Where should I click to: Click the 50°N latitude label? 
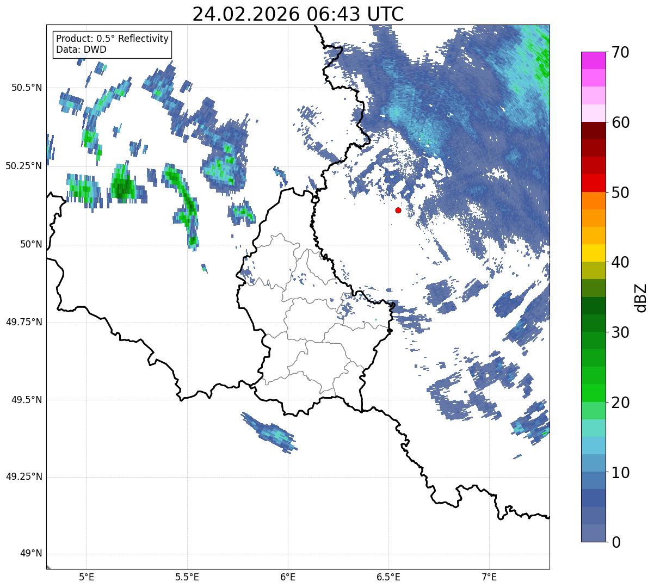(31, 244)
